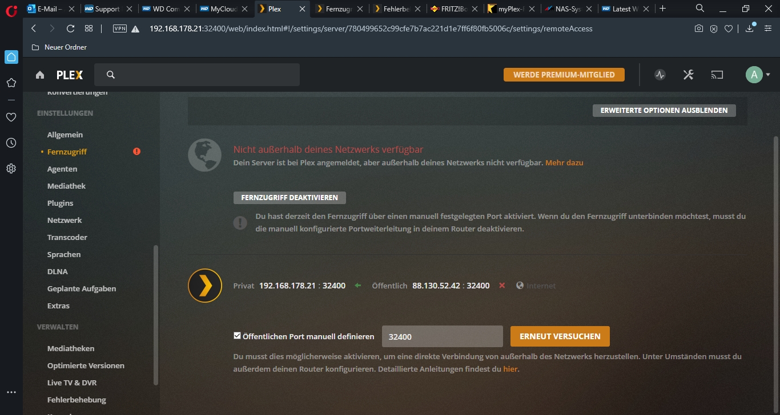Open Mediatheken under Verwalten
780x415 pixels.
pos(71,348)
